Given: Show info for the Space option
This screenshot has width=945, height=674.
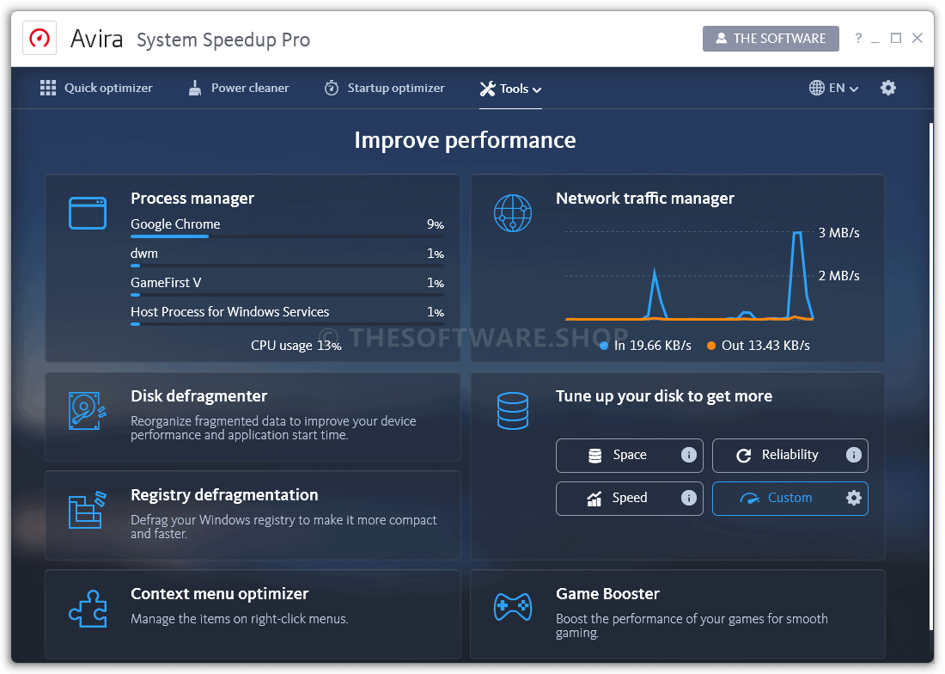Looking at the screenshot, I should (x=688, y=455).
